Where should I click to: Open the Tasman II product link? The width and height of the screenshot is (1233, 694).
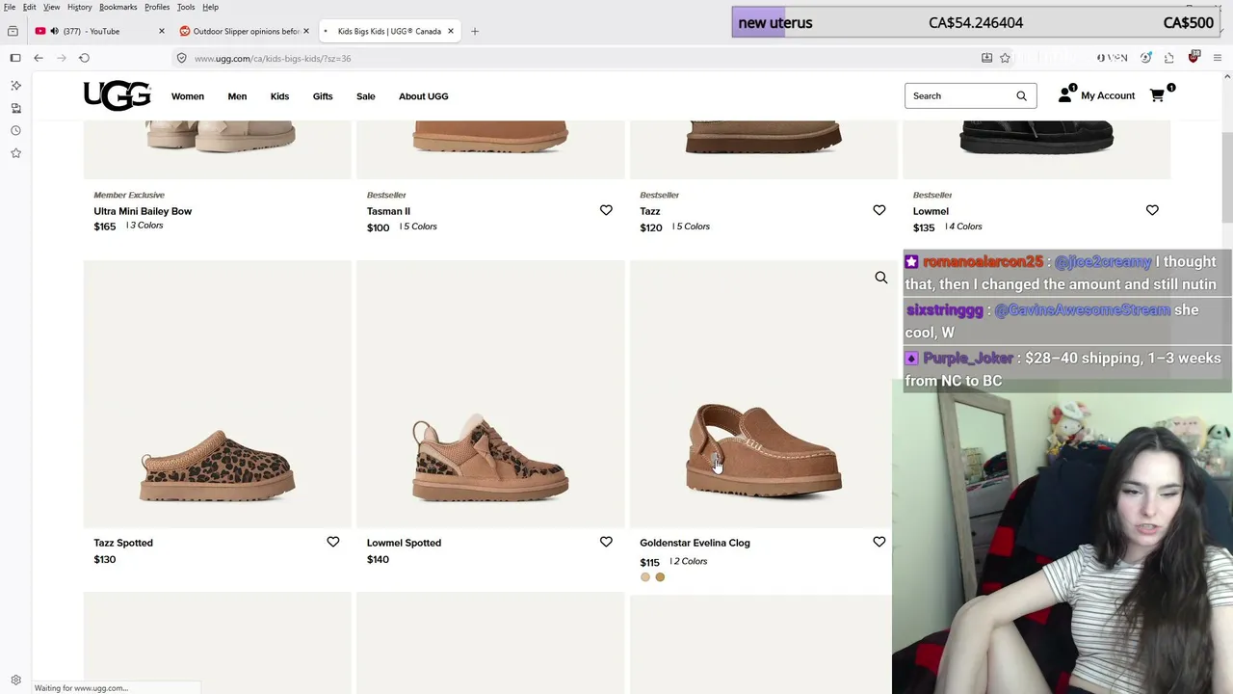[388, 211]
